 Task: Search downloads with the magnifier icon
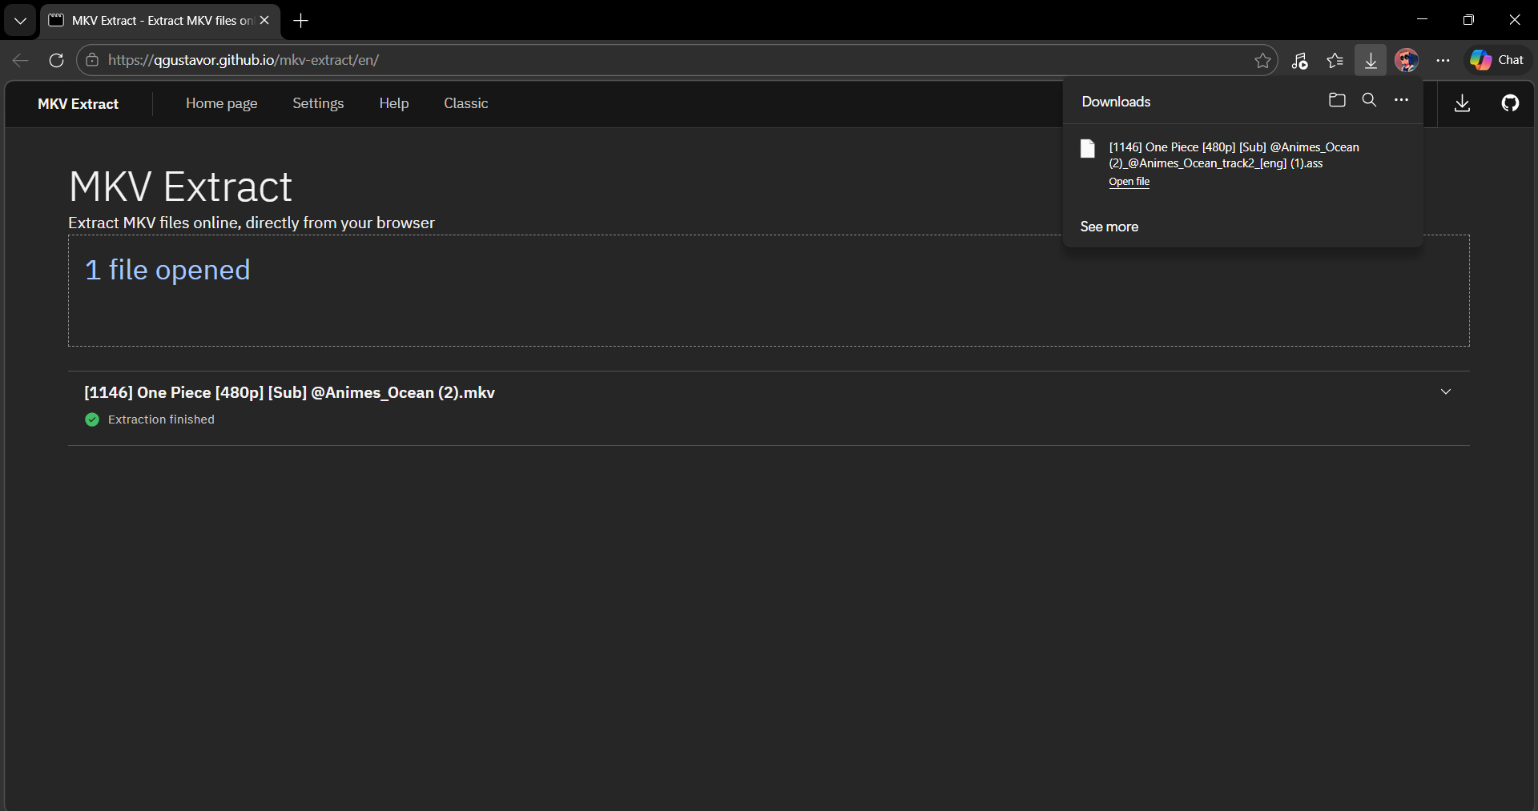pyautogui.click(x=1369, y=100)
